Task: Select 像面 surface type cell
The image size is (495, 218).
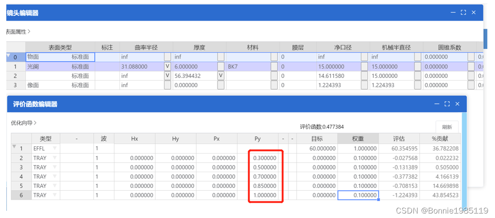Action: pos(60,85)
